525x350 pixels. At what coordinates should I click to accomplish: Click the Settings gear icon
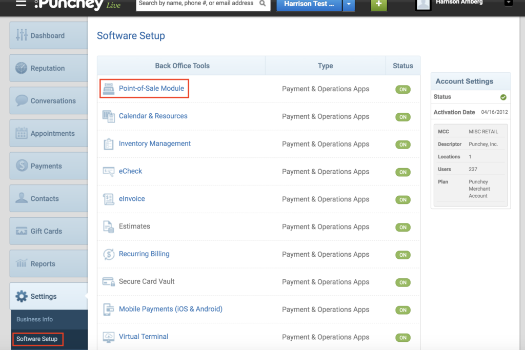[x=22, y=296]
